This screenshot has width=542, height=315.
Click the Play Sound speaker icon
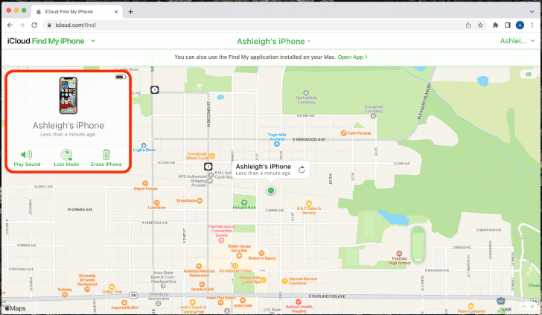[x=27, y=154]
